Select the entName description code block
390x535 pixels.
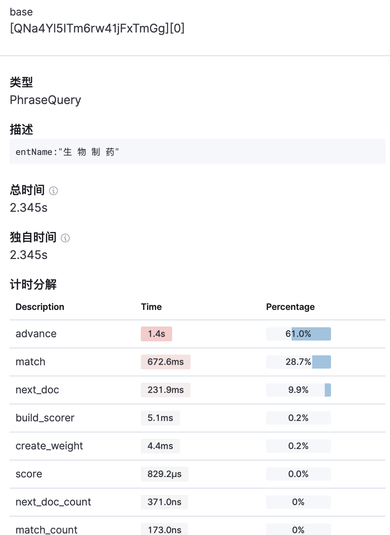pyautogui.click(x=198, y=151)
